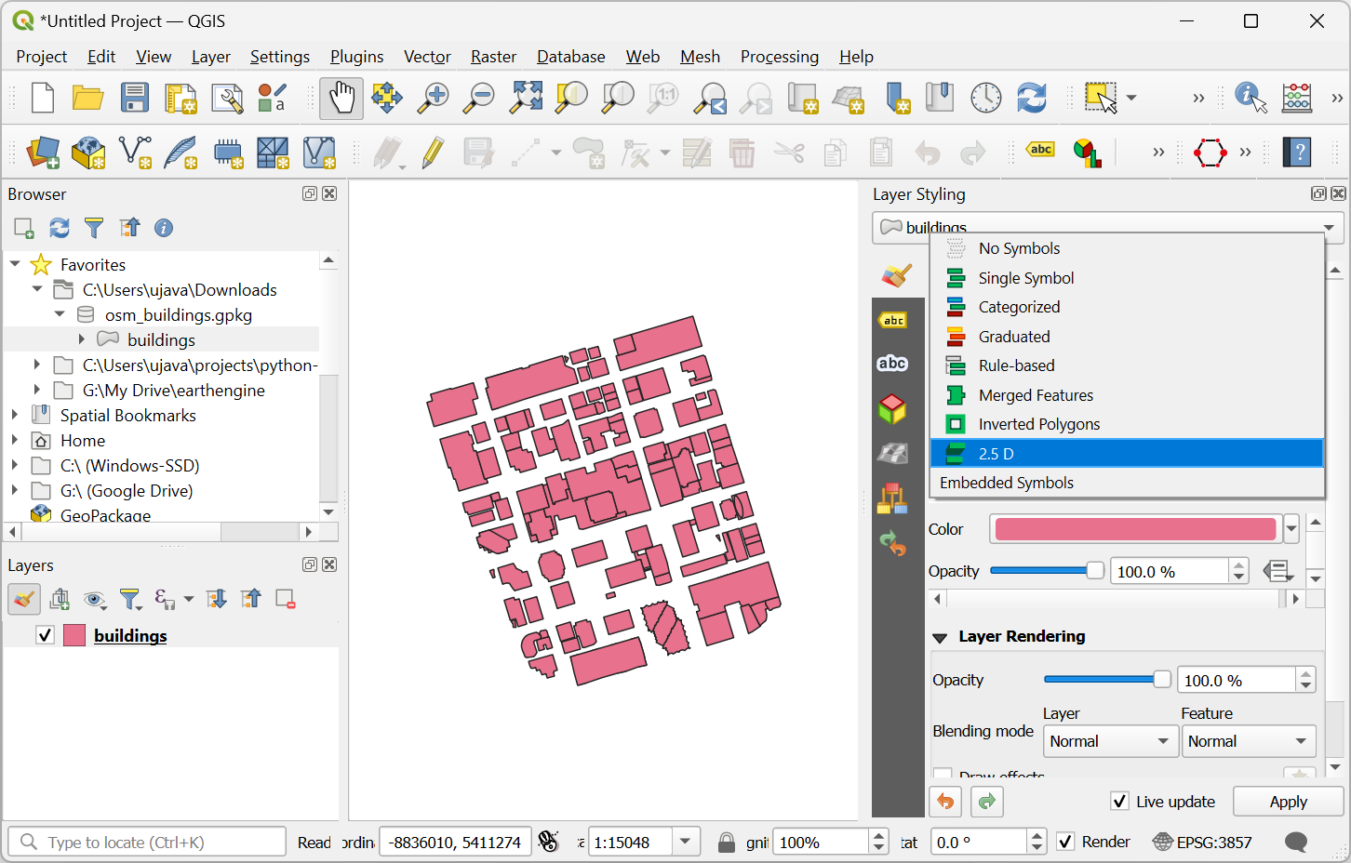Screen dimensions: 1351x863
Task: Click the pink fill Color swatch
Action: (x=1135, y=529)
